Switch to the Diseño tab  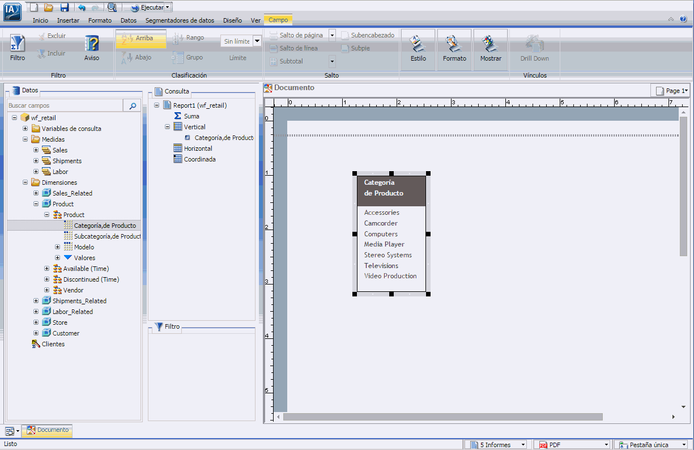click(232, 20)
